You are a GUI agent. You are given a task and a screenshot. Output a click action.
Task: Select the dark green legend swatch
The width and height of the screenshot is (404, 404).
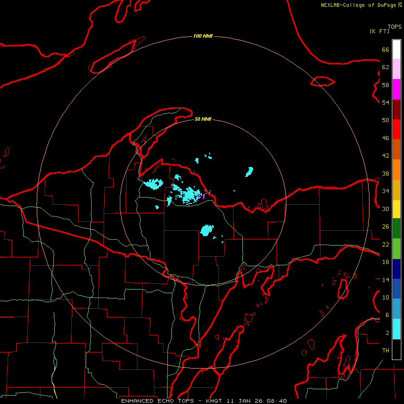[x=396, y=228]
